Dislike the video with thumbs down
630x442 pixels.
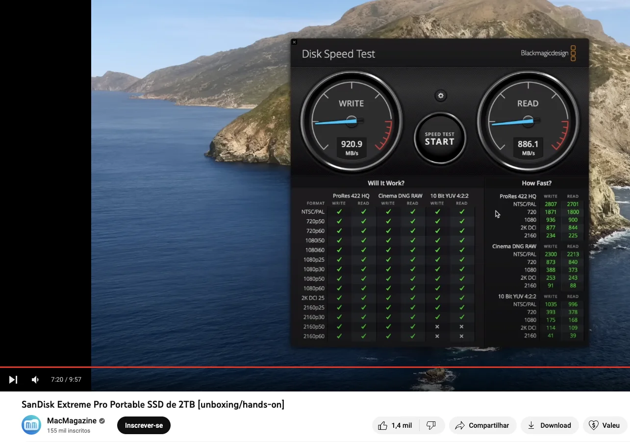click(431, 425)
